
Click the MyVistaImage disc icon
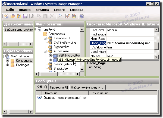click(x=7, y=56)
